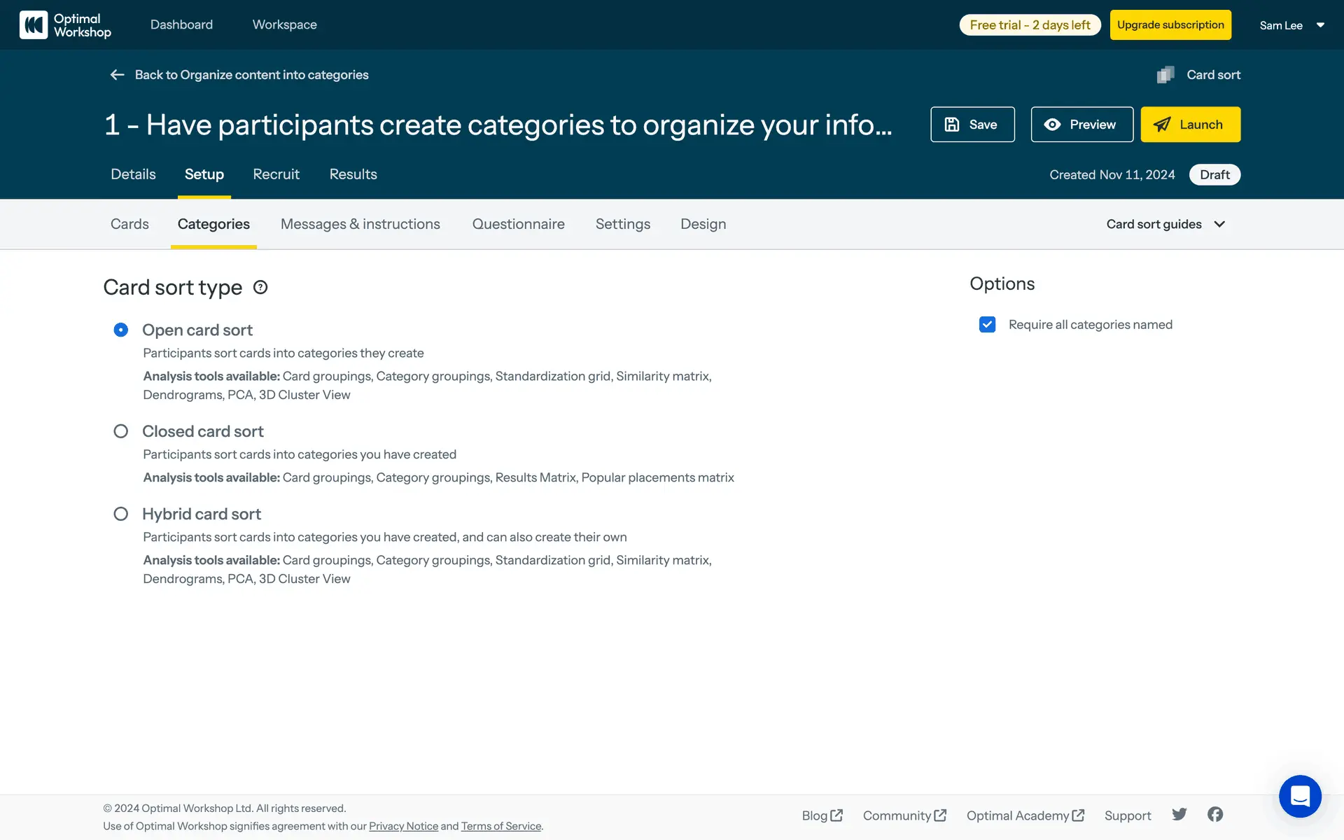Image resolution: width=1344 pixels, height=840 pixels.
Task: Click the Upgrade subscription button
Action: tap(1170, 25)
